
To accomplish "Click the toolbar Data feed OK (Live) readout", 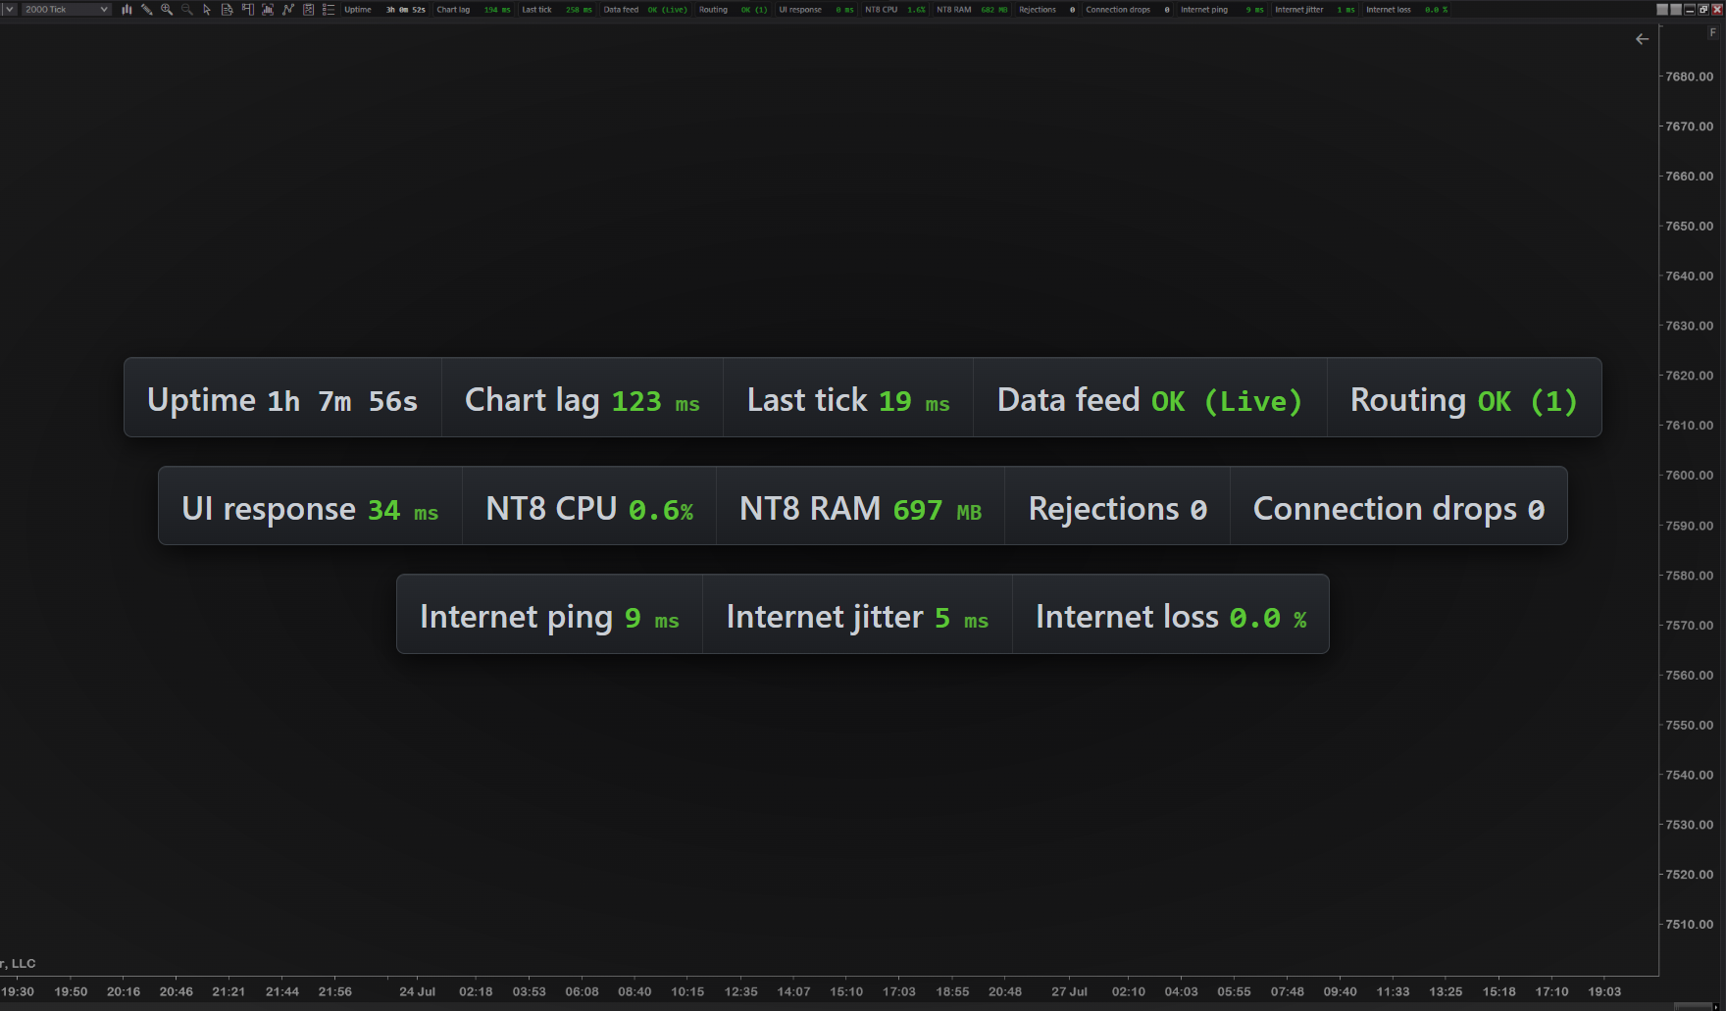I will pos(645,9).
